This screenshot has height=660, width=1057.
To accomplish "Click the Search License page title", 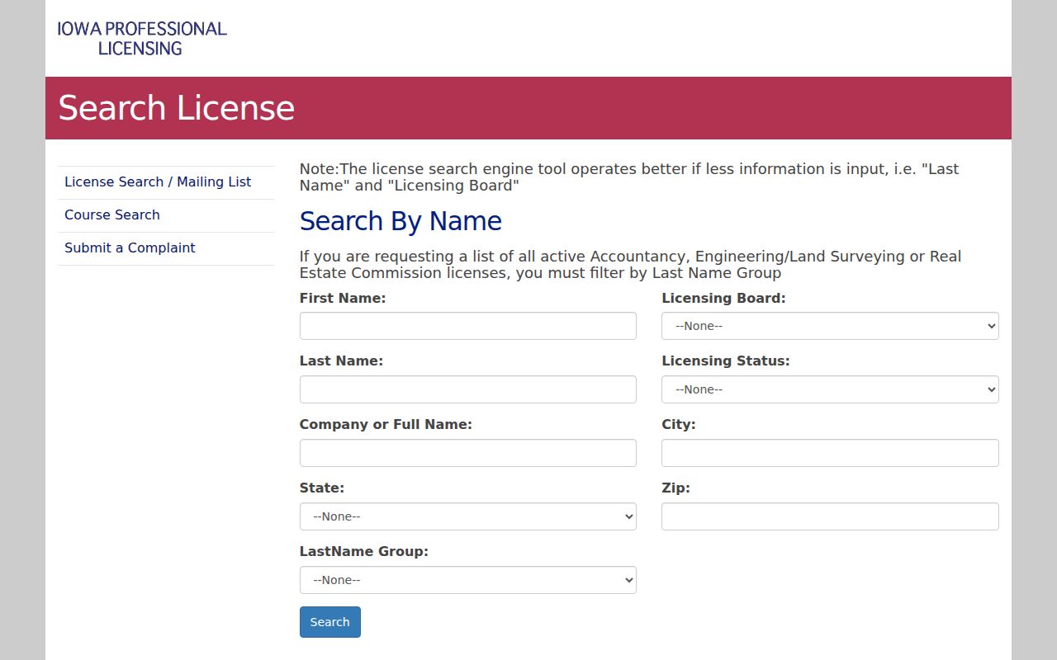I will pyautogui.click(x=177, y=108).
